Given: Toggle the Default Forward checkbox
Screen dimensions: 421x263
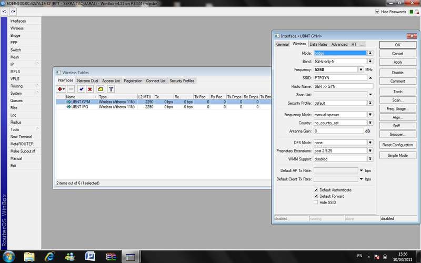Looking at the screenshot, I should pyautogui.click(x=316, y=196).
